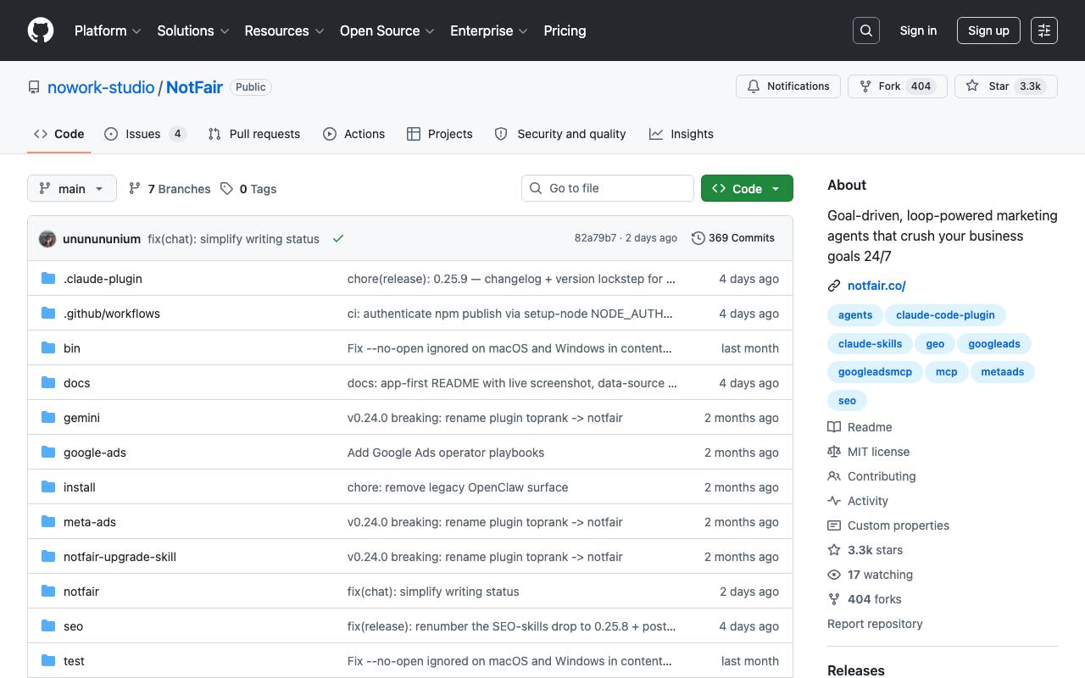Click the Sign in link
This screenshot has width=1085, height=678.
(x=918, y=31)
